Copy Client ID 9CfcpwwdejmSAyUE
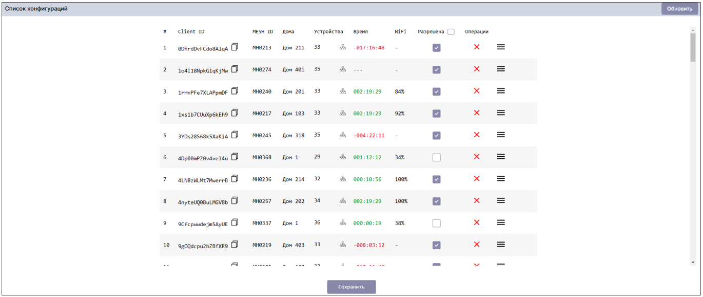703x297 pixels. pyautogui.click(x=235, y=222)
